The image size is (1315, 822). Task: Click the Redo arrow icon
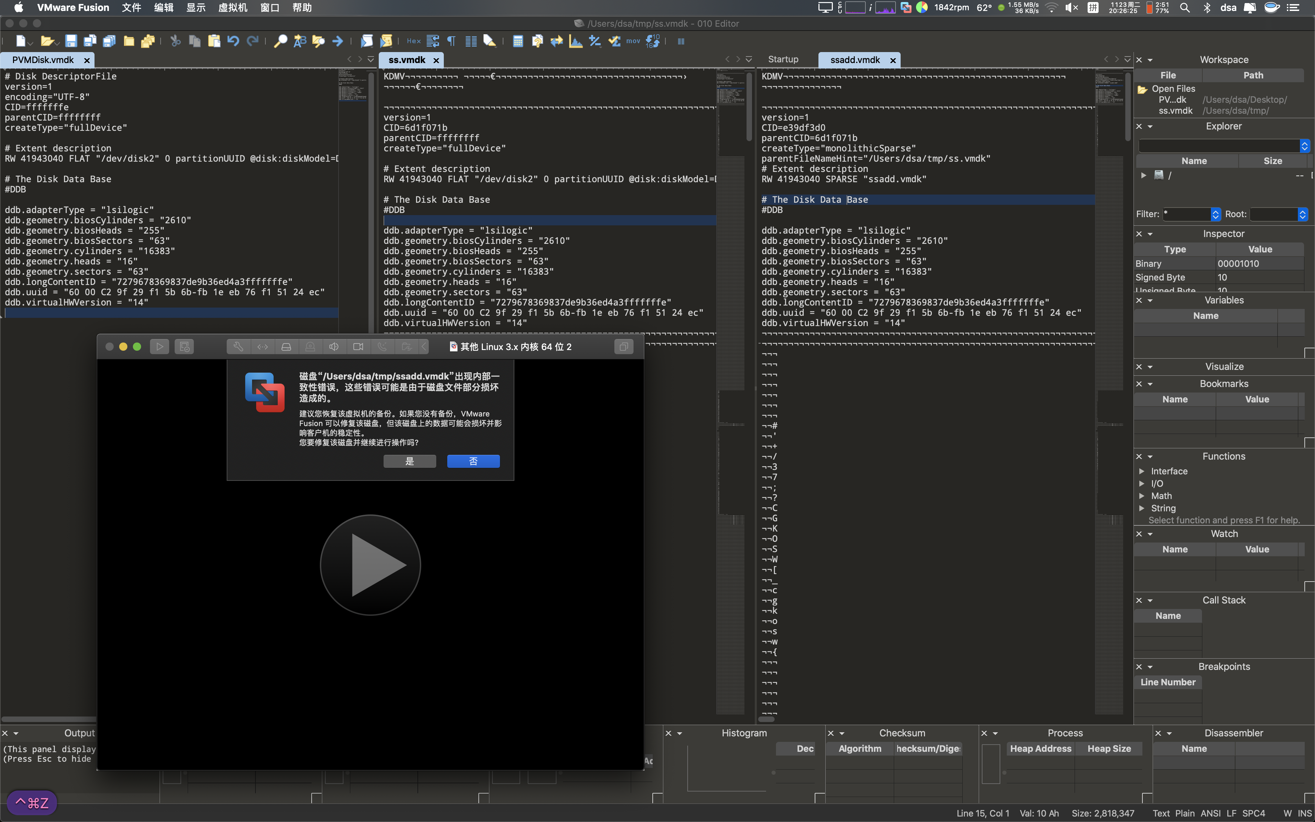coord(253,41)
